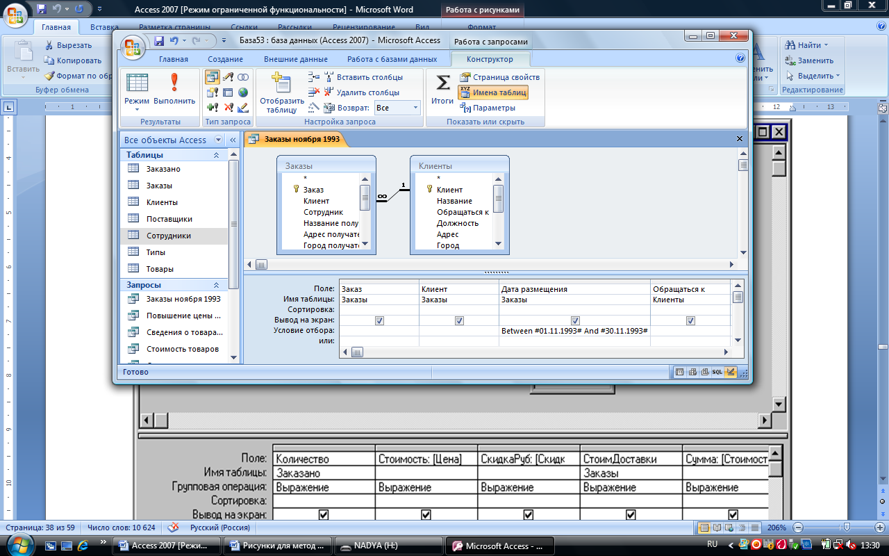Switch to Datasheet view in status bar
Screen dimensions: 889x556
[x=680, y=372]
